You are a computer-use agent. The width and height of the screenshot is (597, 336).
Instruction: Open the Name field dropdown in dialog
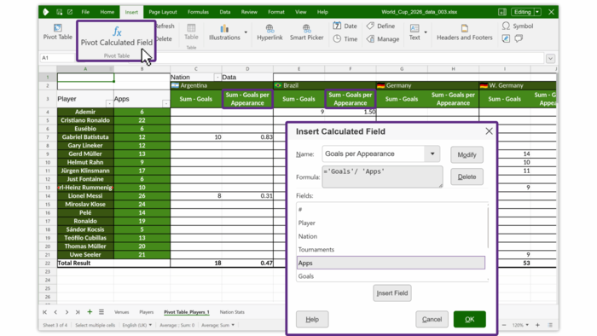(432, 154)
